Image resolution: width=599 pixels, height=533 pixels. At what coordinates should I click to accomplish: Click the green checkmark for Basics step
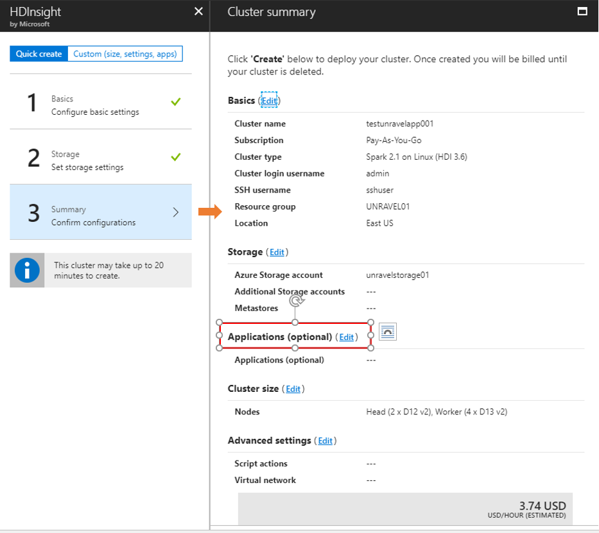pos(176,101)
